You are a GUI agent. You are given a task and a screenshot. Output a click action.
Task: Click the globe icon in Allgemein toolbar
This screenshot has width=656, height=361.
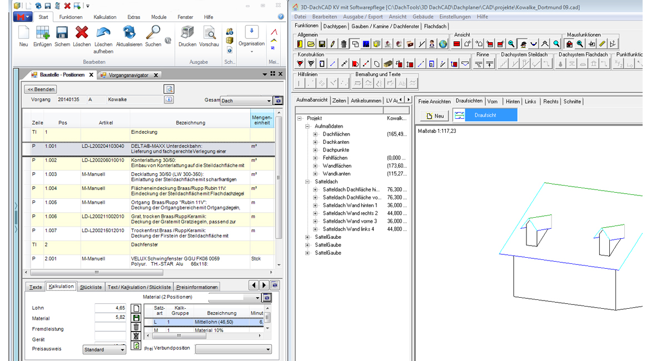point(443,44)
